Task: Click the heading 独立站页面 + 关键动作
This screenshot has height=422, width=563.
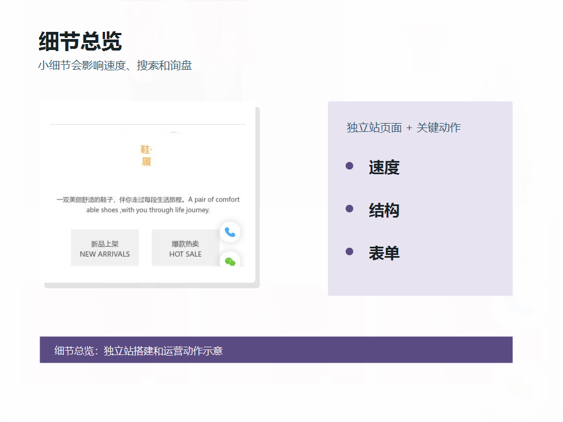Action: click(404, 127)
